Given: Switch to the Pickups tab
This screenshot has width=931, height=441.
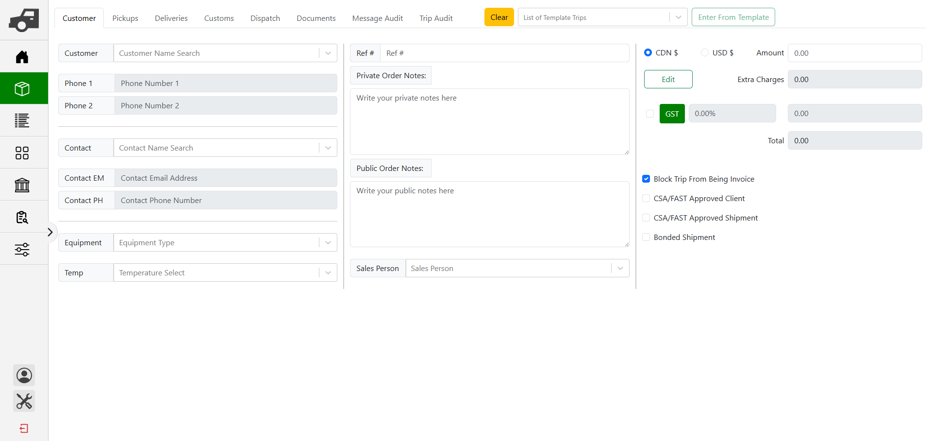Looking at the screenshot, I should 125,18.
